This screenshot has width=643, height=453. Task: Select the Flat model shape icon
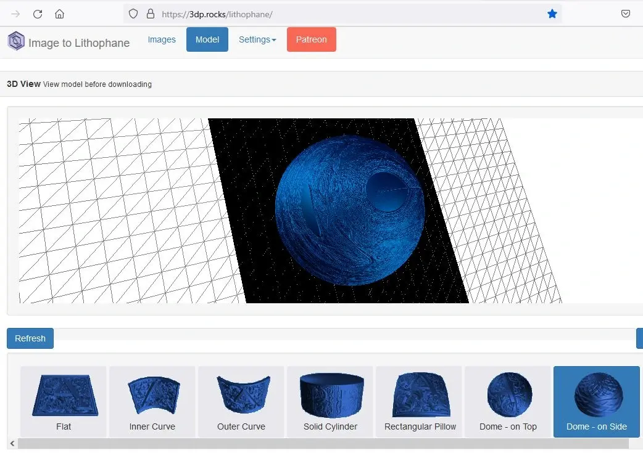point(64,398)
